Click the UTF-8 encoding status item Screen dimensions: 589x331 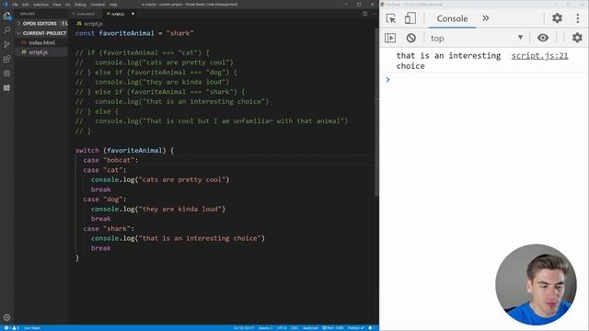[282, 328]
